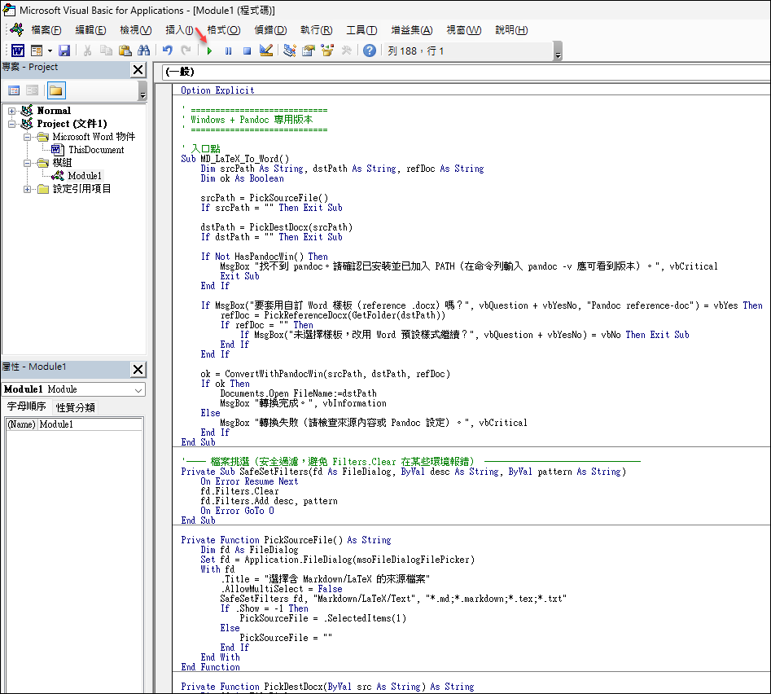Close the Project explorer panel
This screenshot has width=771, height=694.
(138, 70)
